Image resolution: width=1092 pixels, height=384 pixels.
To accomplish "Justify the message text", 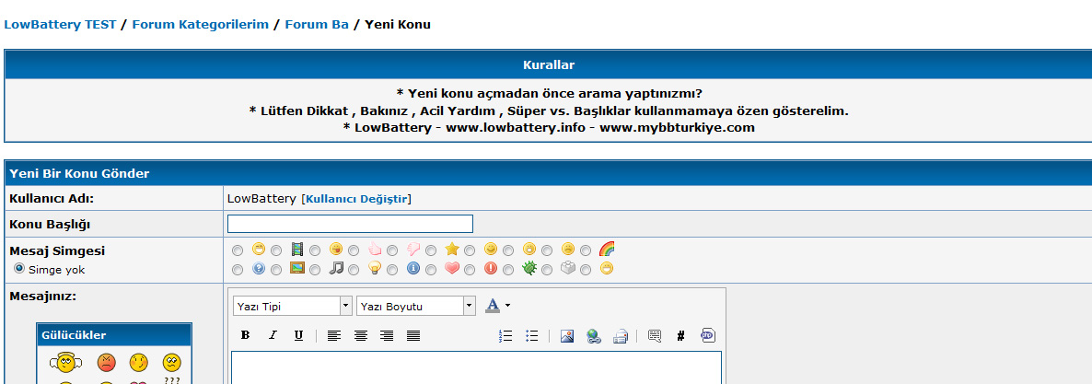I will 413,336.
